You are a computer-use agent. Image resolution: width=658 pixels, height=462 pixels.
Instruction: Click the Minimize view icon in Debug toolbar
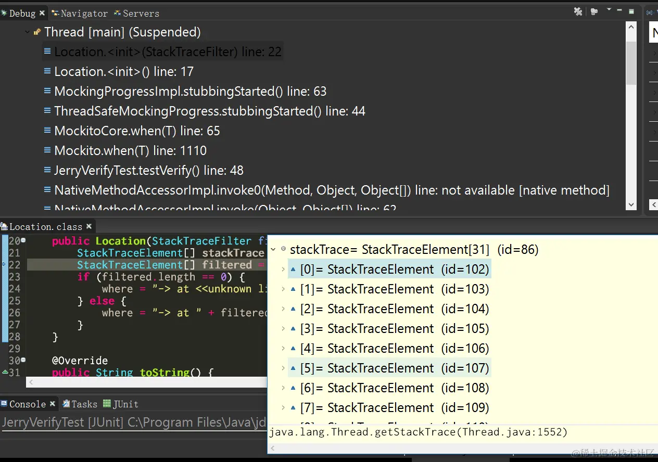tap(619, 11)
